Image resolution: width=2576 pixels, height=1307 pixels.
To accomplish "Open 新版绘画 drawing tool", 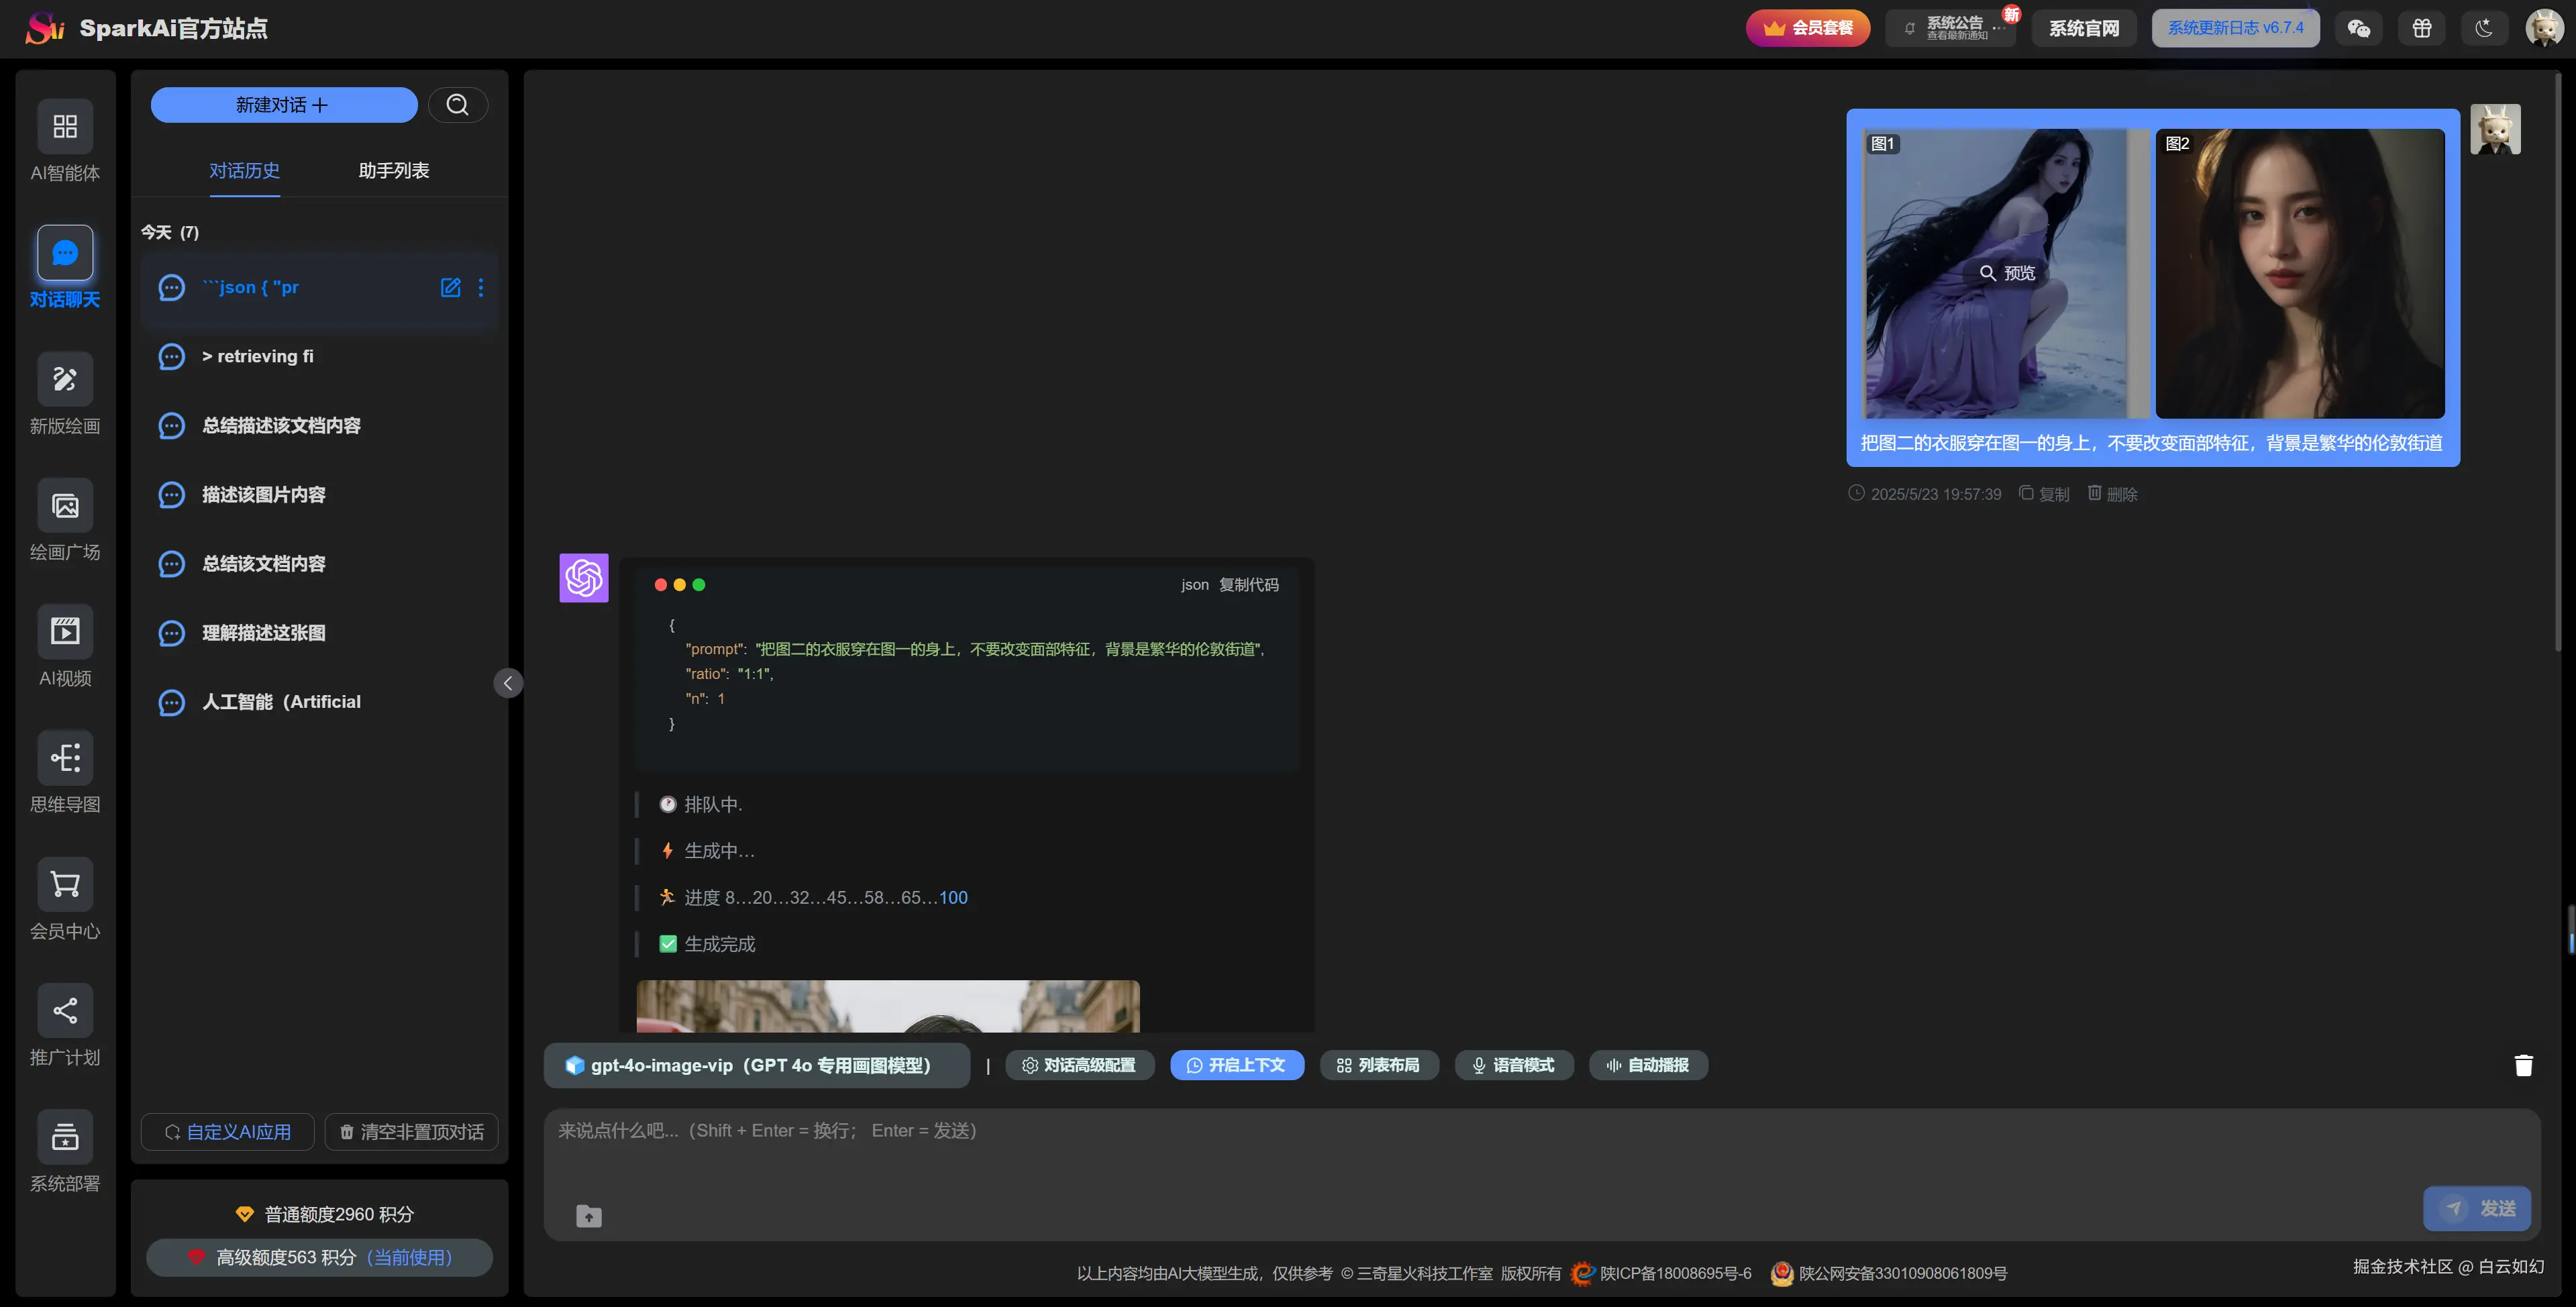I will click(65, 380).
